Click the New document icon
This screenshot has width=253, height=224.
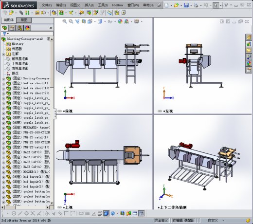[166, 5]
